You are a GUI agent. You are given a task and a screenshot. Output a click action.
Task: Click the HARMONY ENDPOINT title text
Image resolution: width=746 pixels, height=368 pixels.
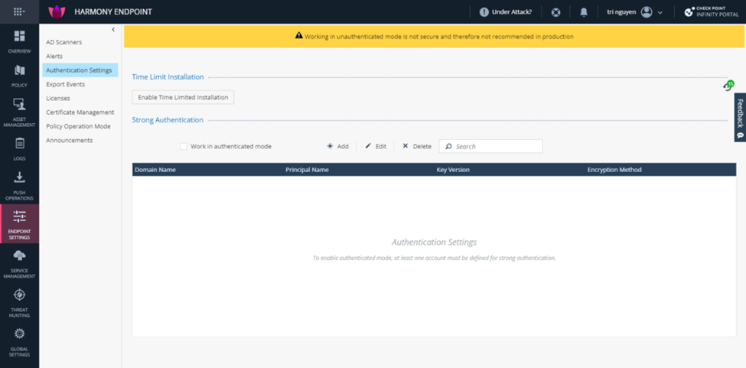tap(113, 12)
